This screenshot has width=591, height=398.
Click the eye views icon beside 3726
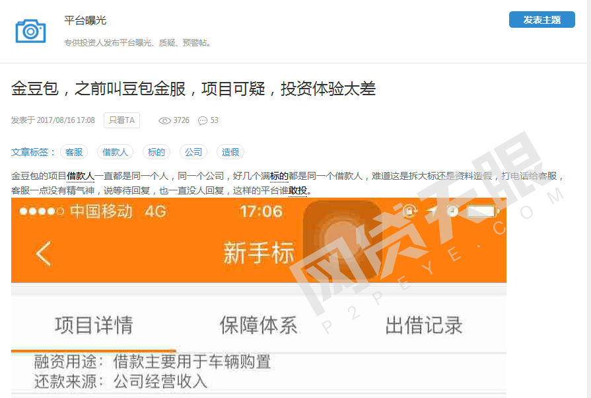click(164, 121)
